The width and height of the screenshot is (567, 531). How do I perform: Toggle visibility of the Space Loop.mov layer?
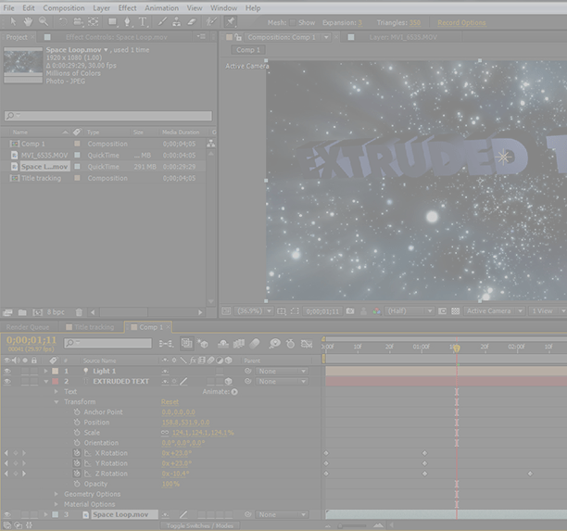(7, 514)
